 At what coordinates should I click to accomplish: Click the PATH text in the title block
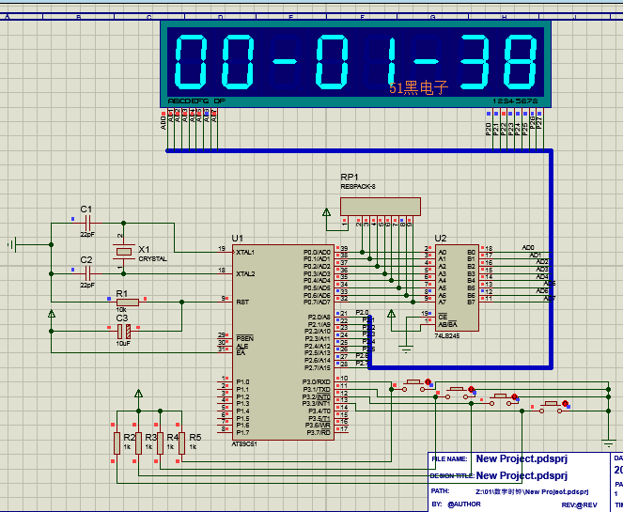coord(532,491)
